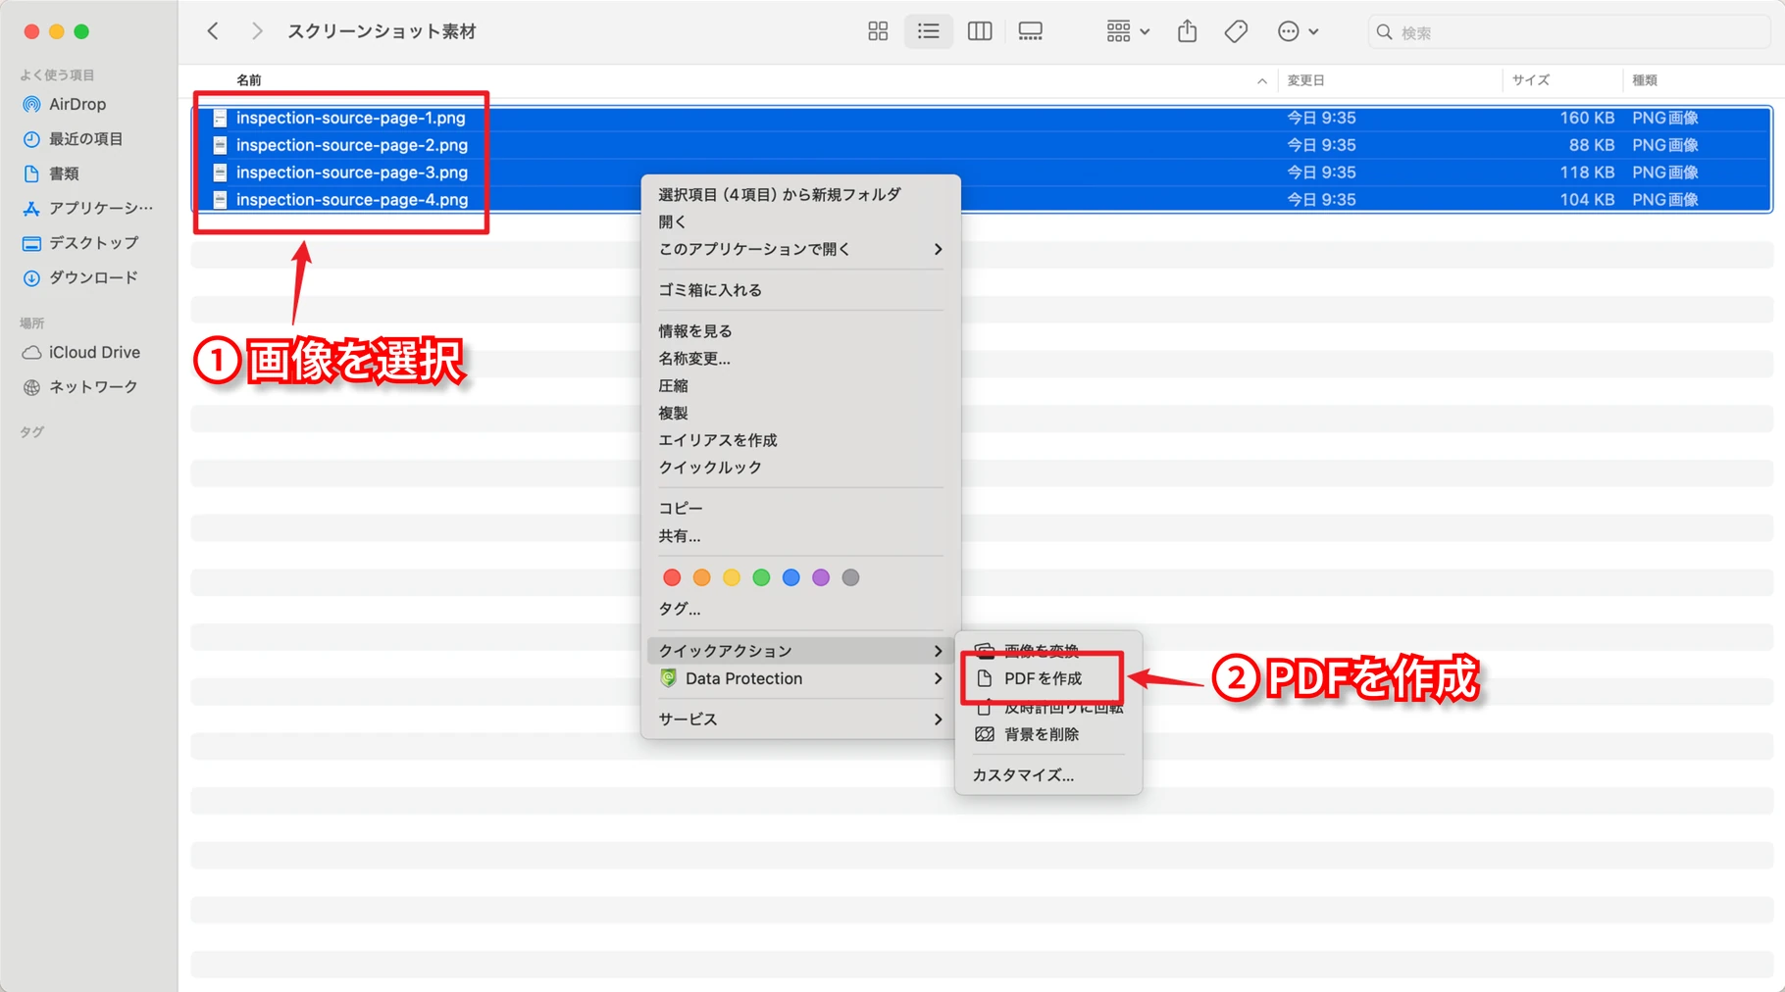Viewport: 1785px width, 992px height.
Task: Open AirDrop in the sidebar
Action: [77, 104]
